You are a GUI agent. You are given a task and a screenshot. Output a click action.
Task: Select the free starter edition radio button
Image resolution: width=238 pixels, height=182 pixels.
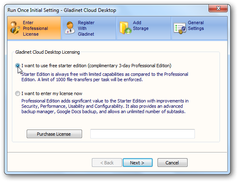[x=18, y=66]
